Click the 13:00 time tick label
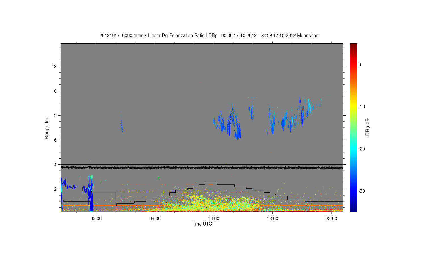425x255 pixels. tap(214, 219)
